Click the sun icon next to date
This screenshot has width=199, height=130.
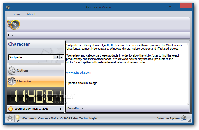click(x=11, y=109)
